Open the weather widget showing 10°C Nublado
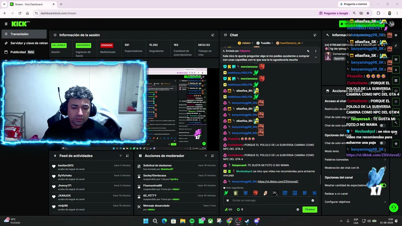The image size is (402, 226). [x=12, y=221]
